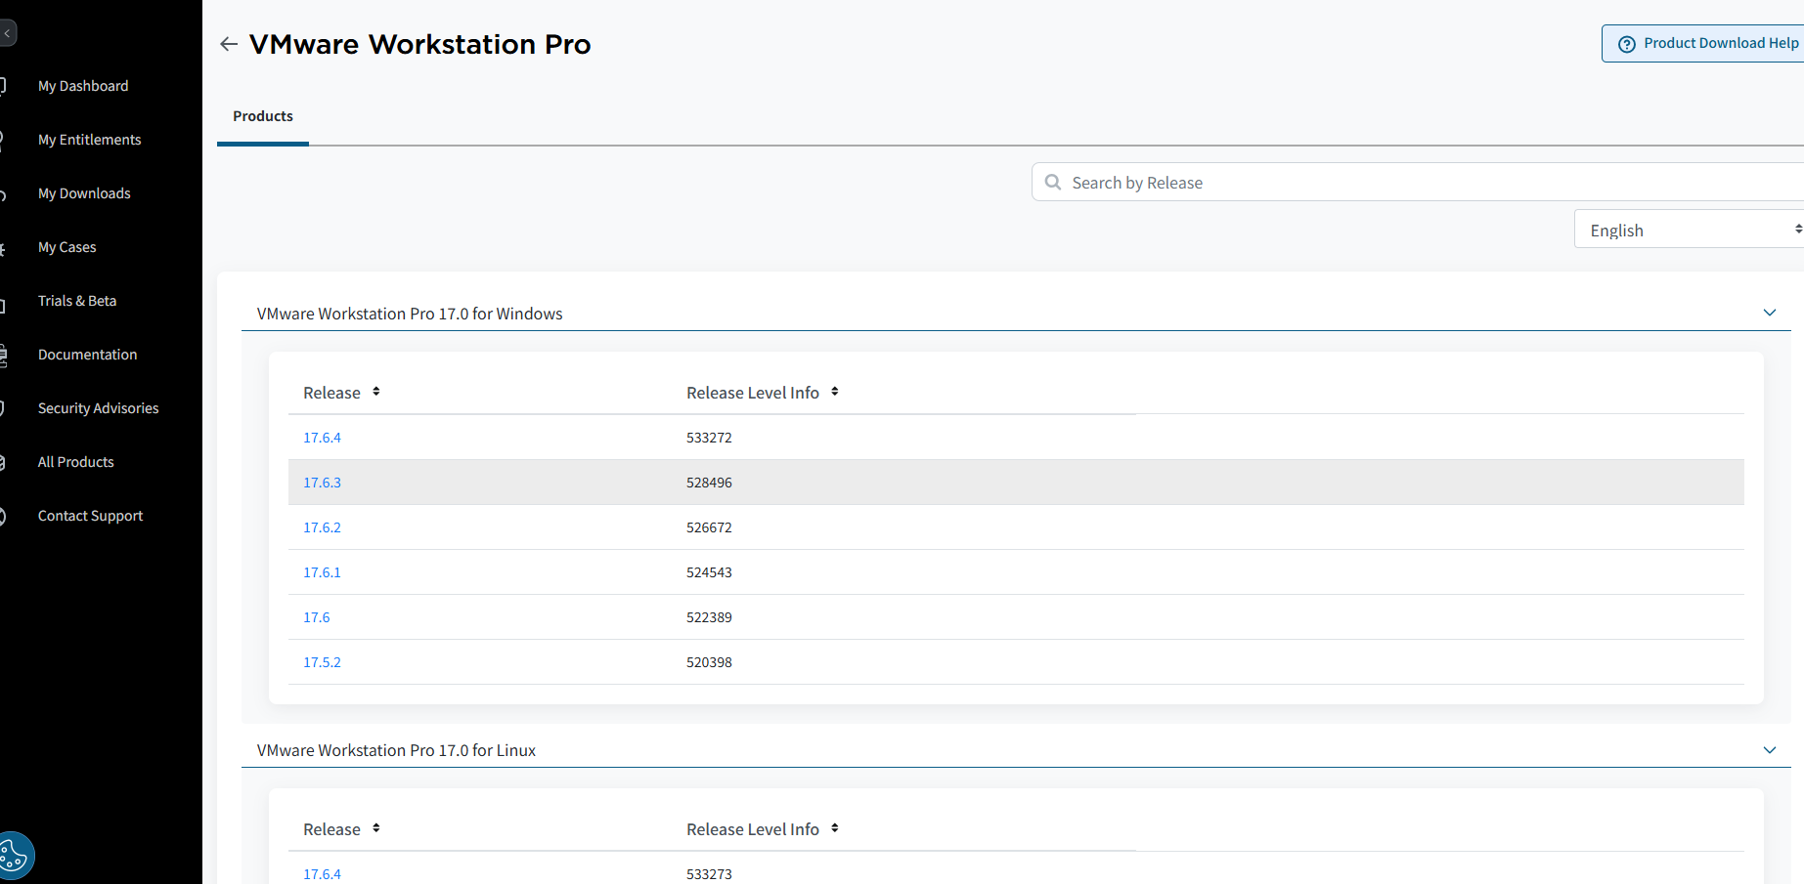Open the Documentation sidebar icon
This screenshot has width=1804, height=884.
point(5,354)
